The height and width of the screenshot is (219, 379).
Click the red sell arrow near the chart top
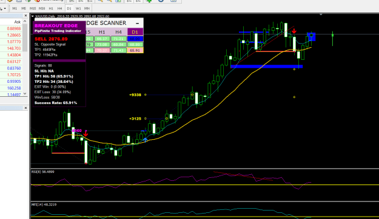pos(294,31)
